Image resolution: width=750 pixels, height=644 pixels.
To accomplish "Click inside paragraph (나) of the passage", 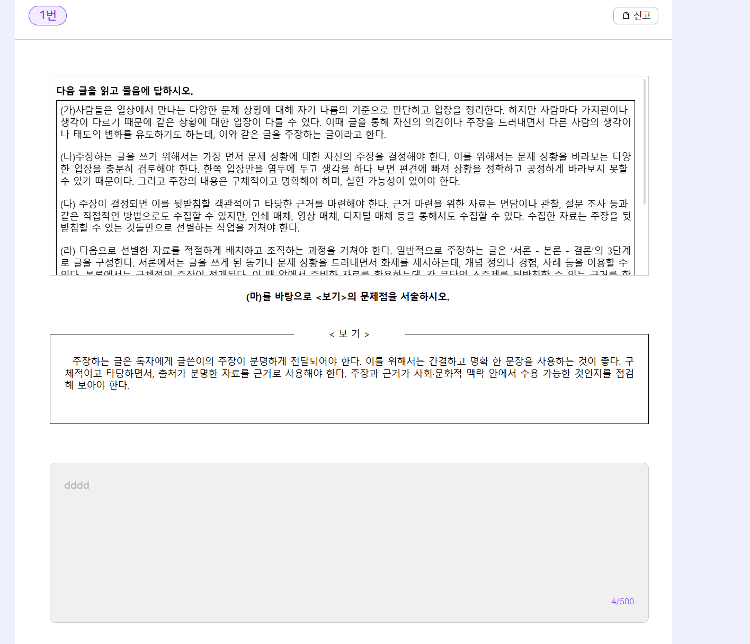I will (346, 169).
